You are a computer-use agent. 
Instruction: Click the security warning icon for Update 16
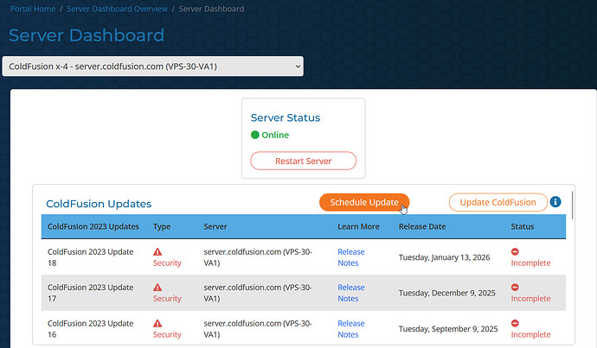(157, 324)
